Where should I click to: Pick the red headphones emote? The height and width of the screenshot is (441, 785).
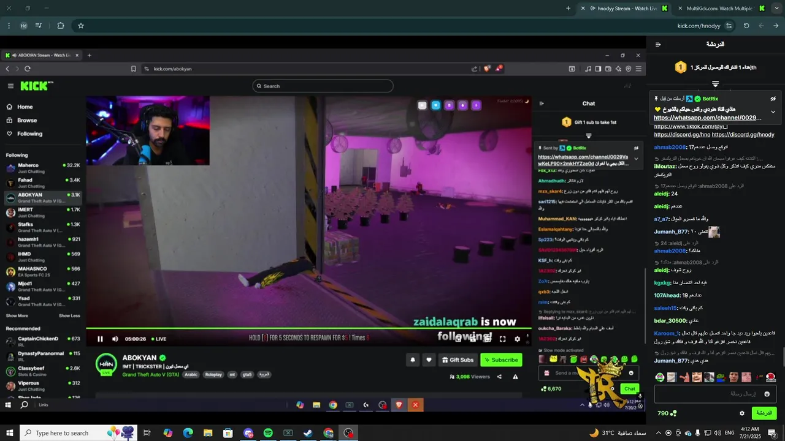pos(771,377)
